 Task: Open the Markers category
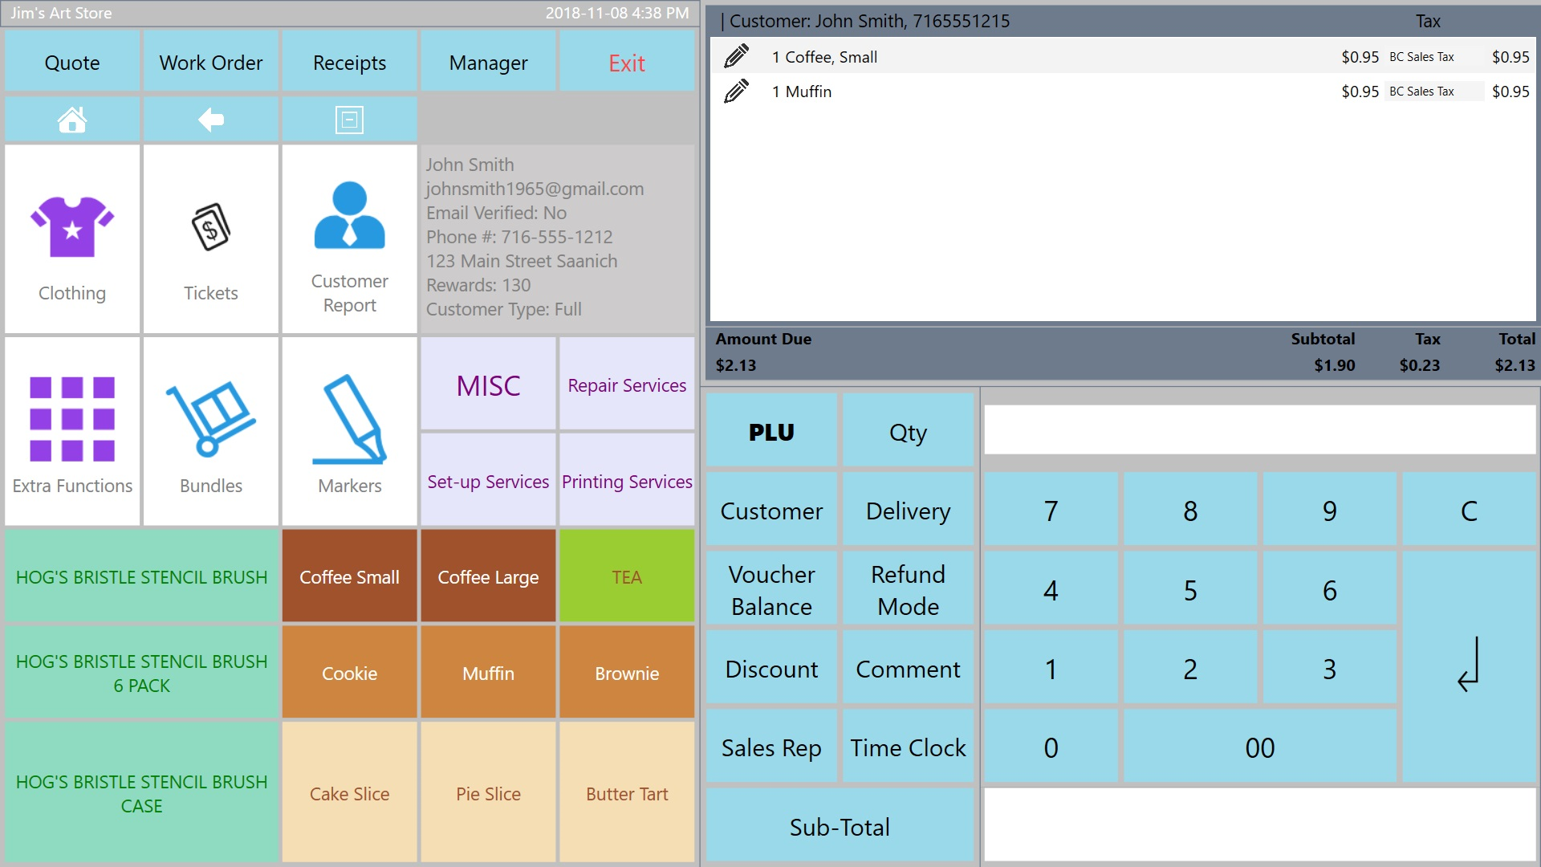coord(349,432)
